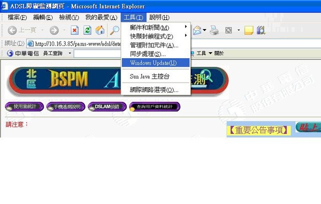Open the 編輯 menu
Image resolution: width=321 pixels, height=204 pixels.
click(x=43, y=18)
